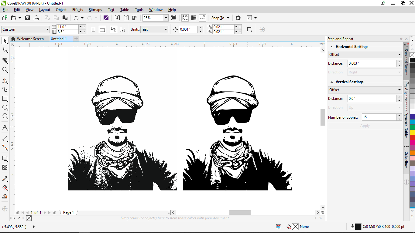Screen dimensions: 415x233
Task: Toggle portrait page orientation
Action: click(93, 29)
